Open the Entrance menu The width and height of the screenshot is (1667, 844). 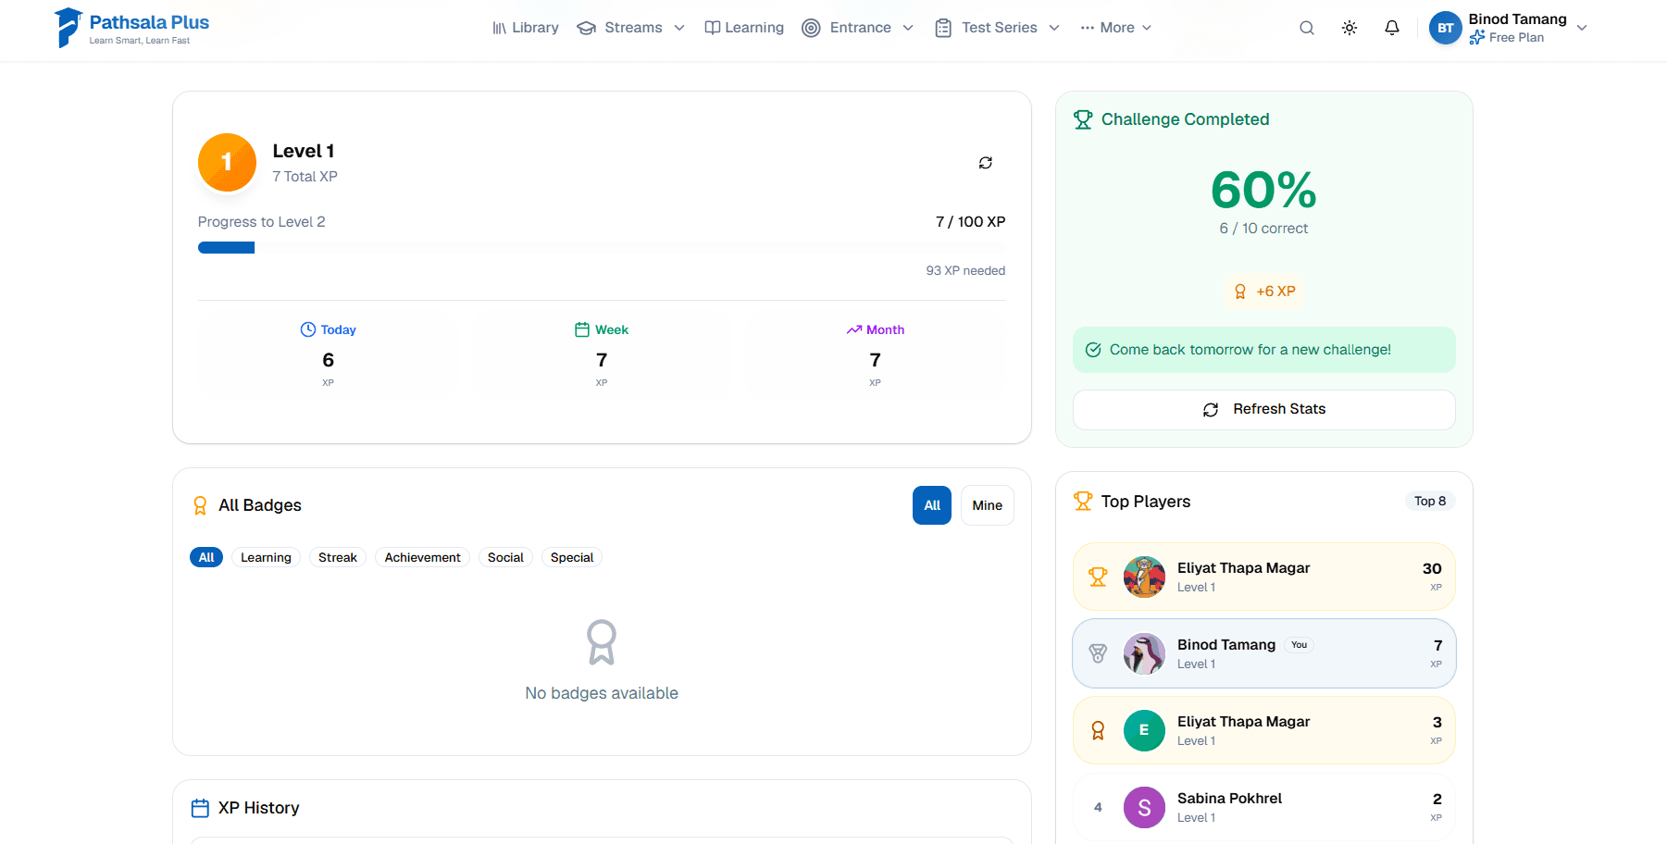coord(860,28)
